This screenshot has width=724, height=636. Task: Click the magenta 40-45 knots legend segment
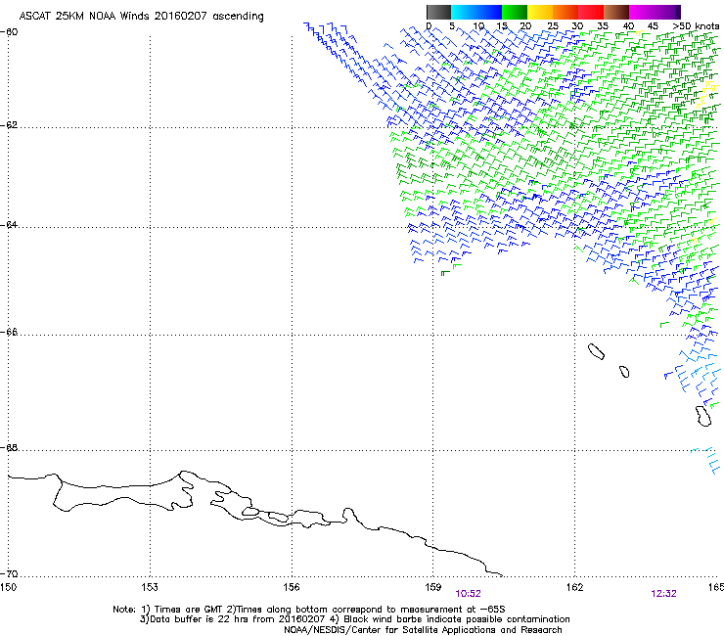(x=642, y=12)
